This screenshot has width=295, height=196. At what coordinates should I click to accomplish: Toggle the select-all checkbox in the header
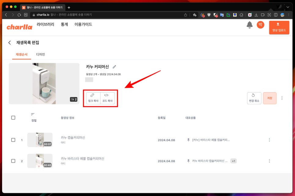click(13, 118)
